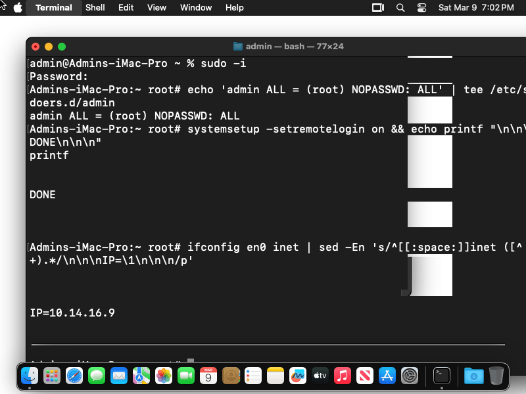
Task: Open the Messages app in Dock
Action: [x=97, y=376]
